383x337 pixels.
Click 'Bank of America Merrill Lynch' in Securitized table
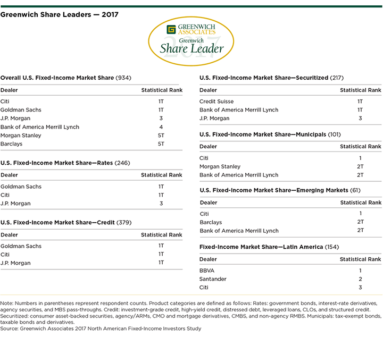coord(239,110)
